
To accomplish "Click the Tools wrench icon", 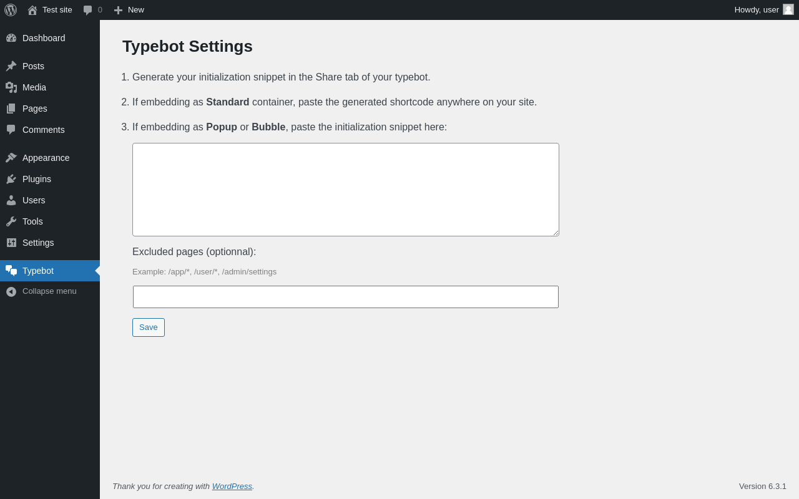I will click(11, 221).
